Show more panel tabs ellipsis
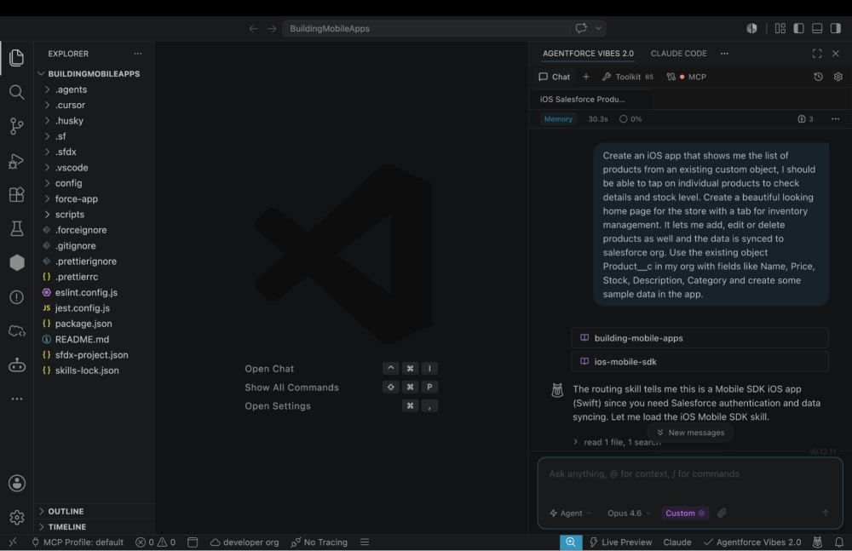Viewport: 852px width, 551px height. (724, 54)
